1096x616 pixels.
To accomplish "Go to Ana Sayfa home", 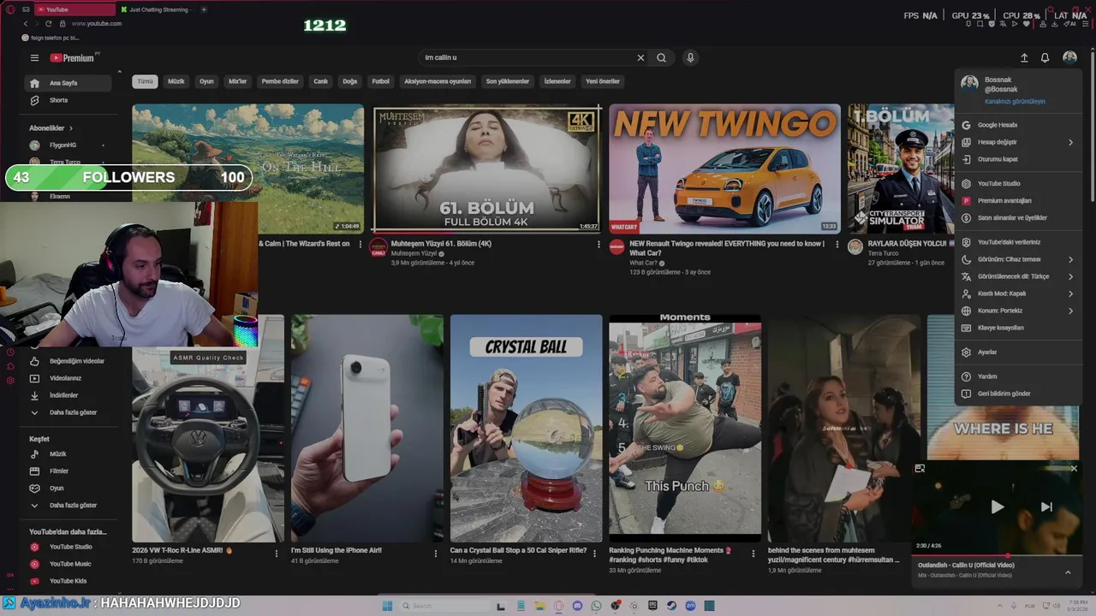I will coord(68,83).
